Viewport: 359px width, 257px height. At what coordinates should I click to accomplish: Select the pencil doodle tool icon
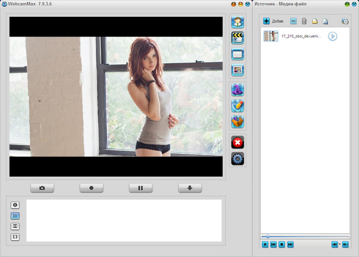click(238, 106)
